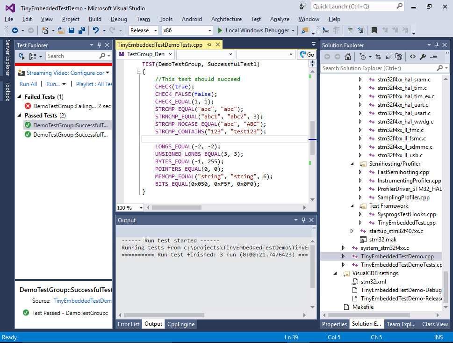Image resolution: width=453 pixels, height=343 pixels.
Task: Click the Quick Launch search box
Action: [x=357, y=7]
